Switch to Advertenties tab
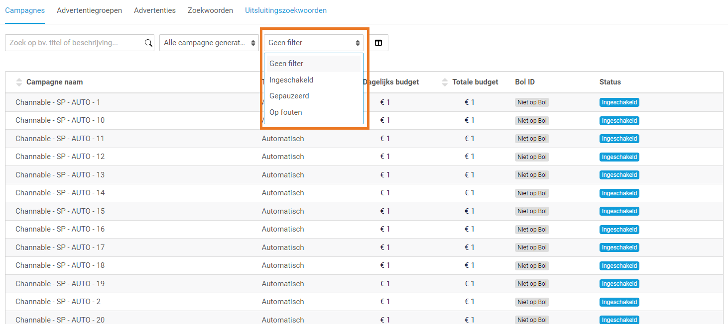Screen dimensions: 728x324 click(x=155, y=10)
